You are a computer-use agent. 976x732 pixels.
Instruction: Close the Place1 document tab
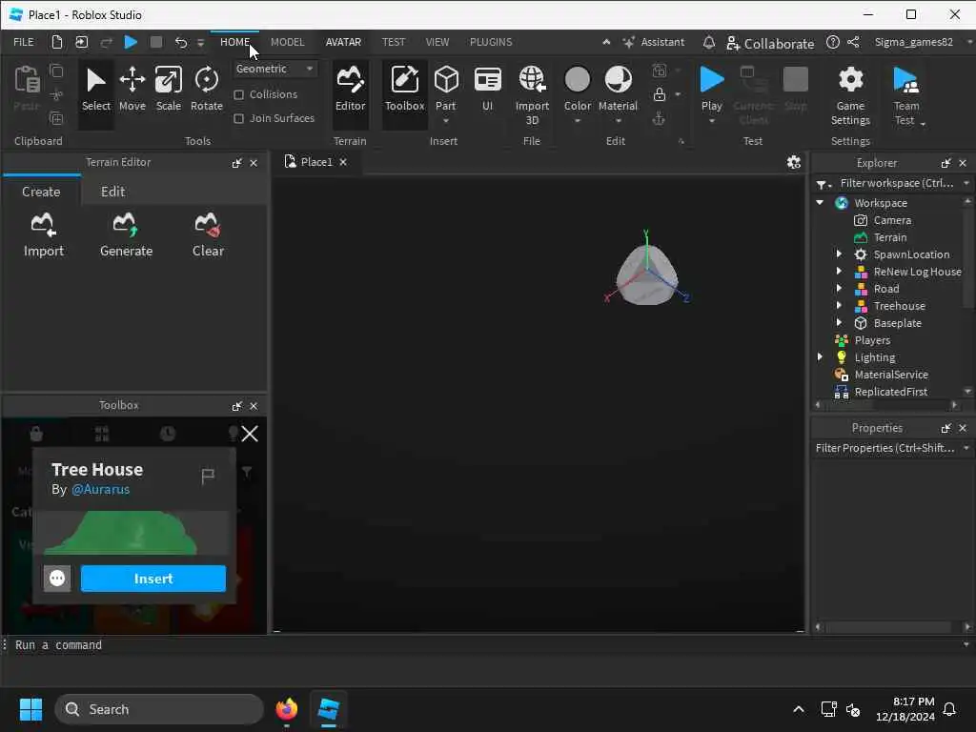[343, 162]
